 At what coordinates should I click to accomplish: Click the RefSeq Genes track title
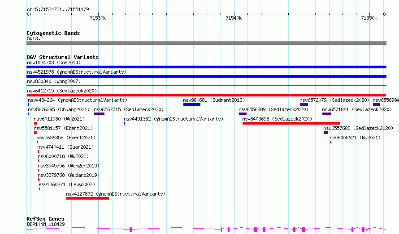[45, 219]
